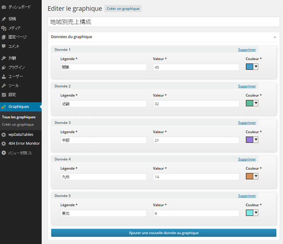The width and height of the screenshot is (283, 244).
Task: Click Supprimer link for Donnée 4
Action: (247, 160)
